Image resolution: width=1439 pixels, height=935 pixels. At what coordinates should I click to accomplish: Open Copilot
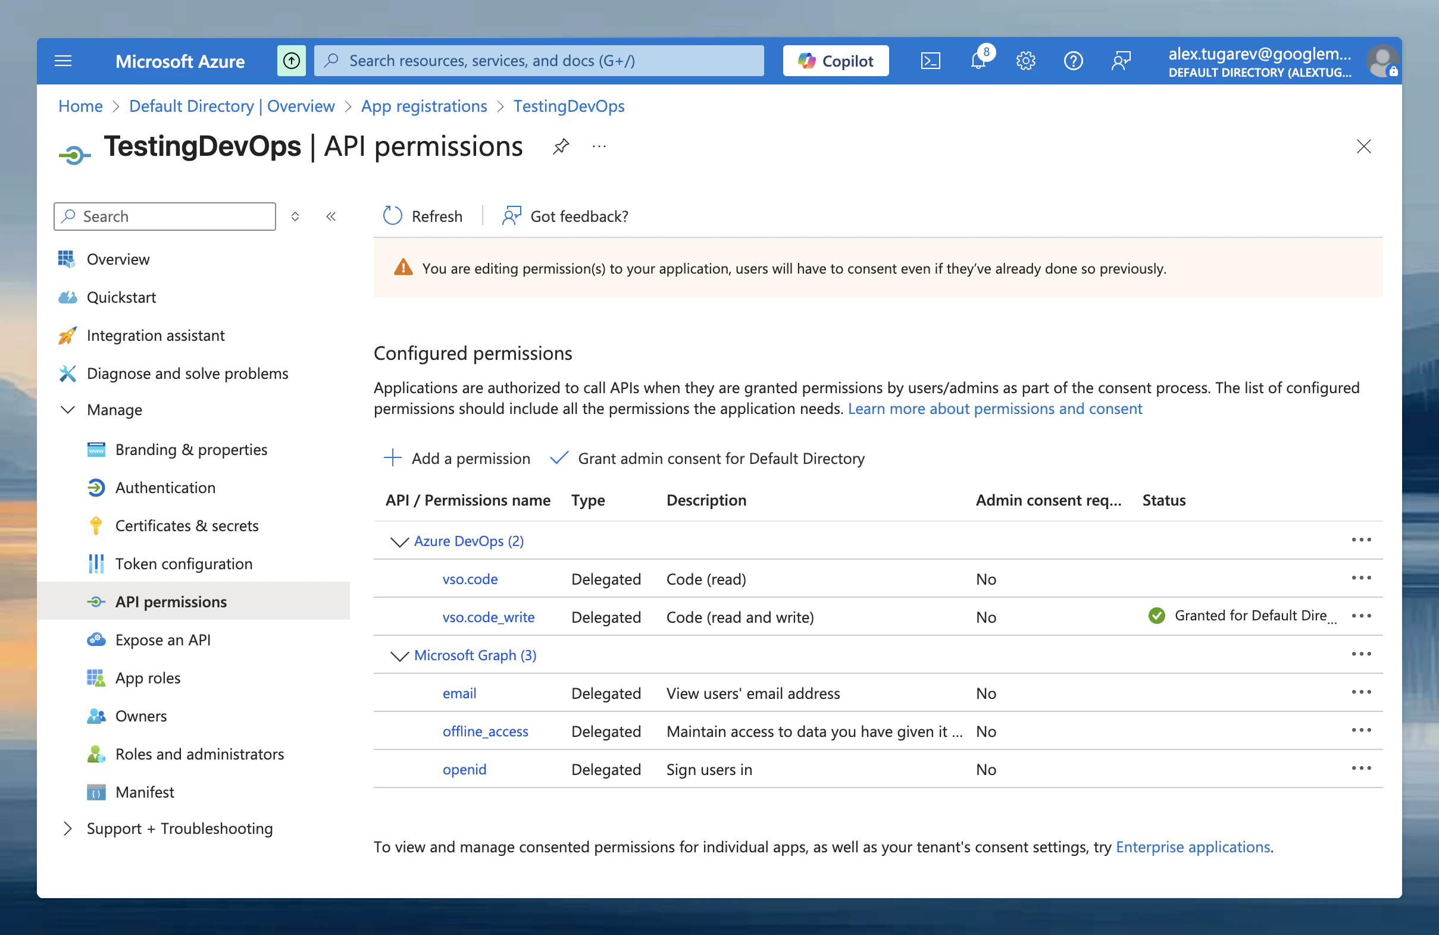pyautogui.click(x=836, y=61)
